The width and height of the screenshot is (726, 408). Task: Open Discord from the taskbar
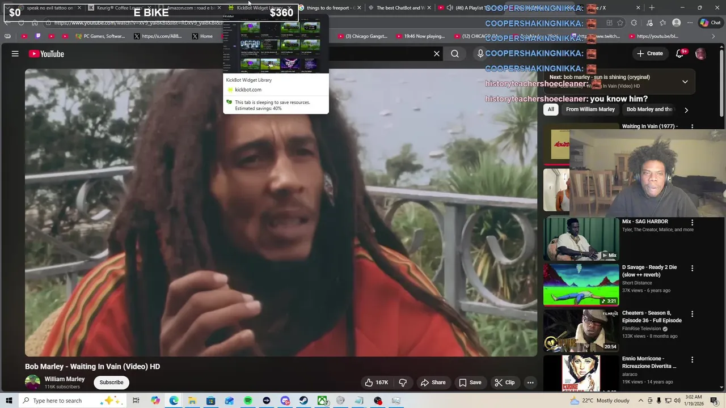(x=285, y=401)
